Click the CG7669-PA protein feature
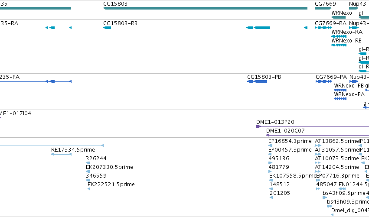Image resolution: width=369 pixels, height=217 pixels. tap(324, 81)
